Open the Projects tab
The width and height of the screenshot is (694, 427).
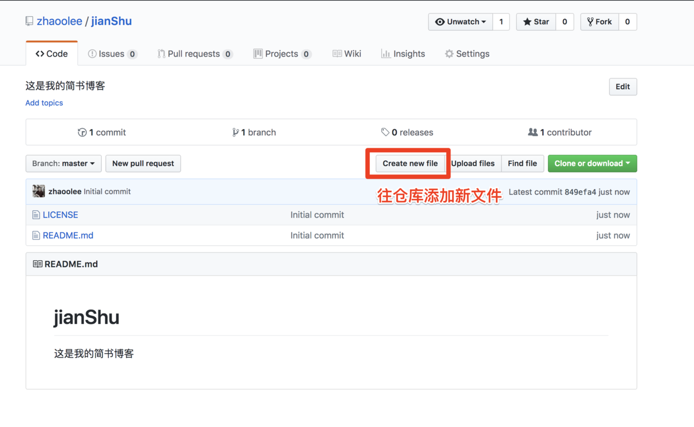coord(282,54)
